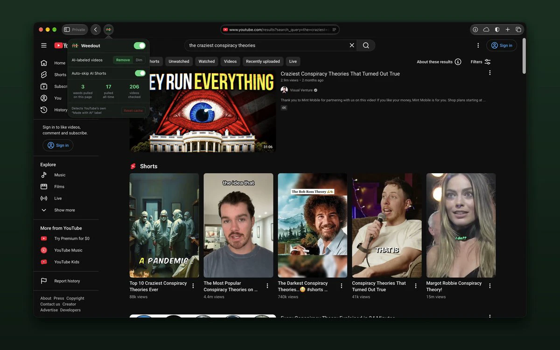
Task: Select the Unwatched filter chip
Action: (179, 62)
